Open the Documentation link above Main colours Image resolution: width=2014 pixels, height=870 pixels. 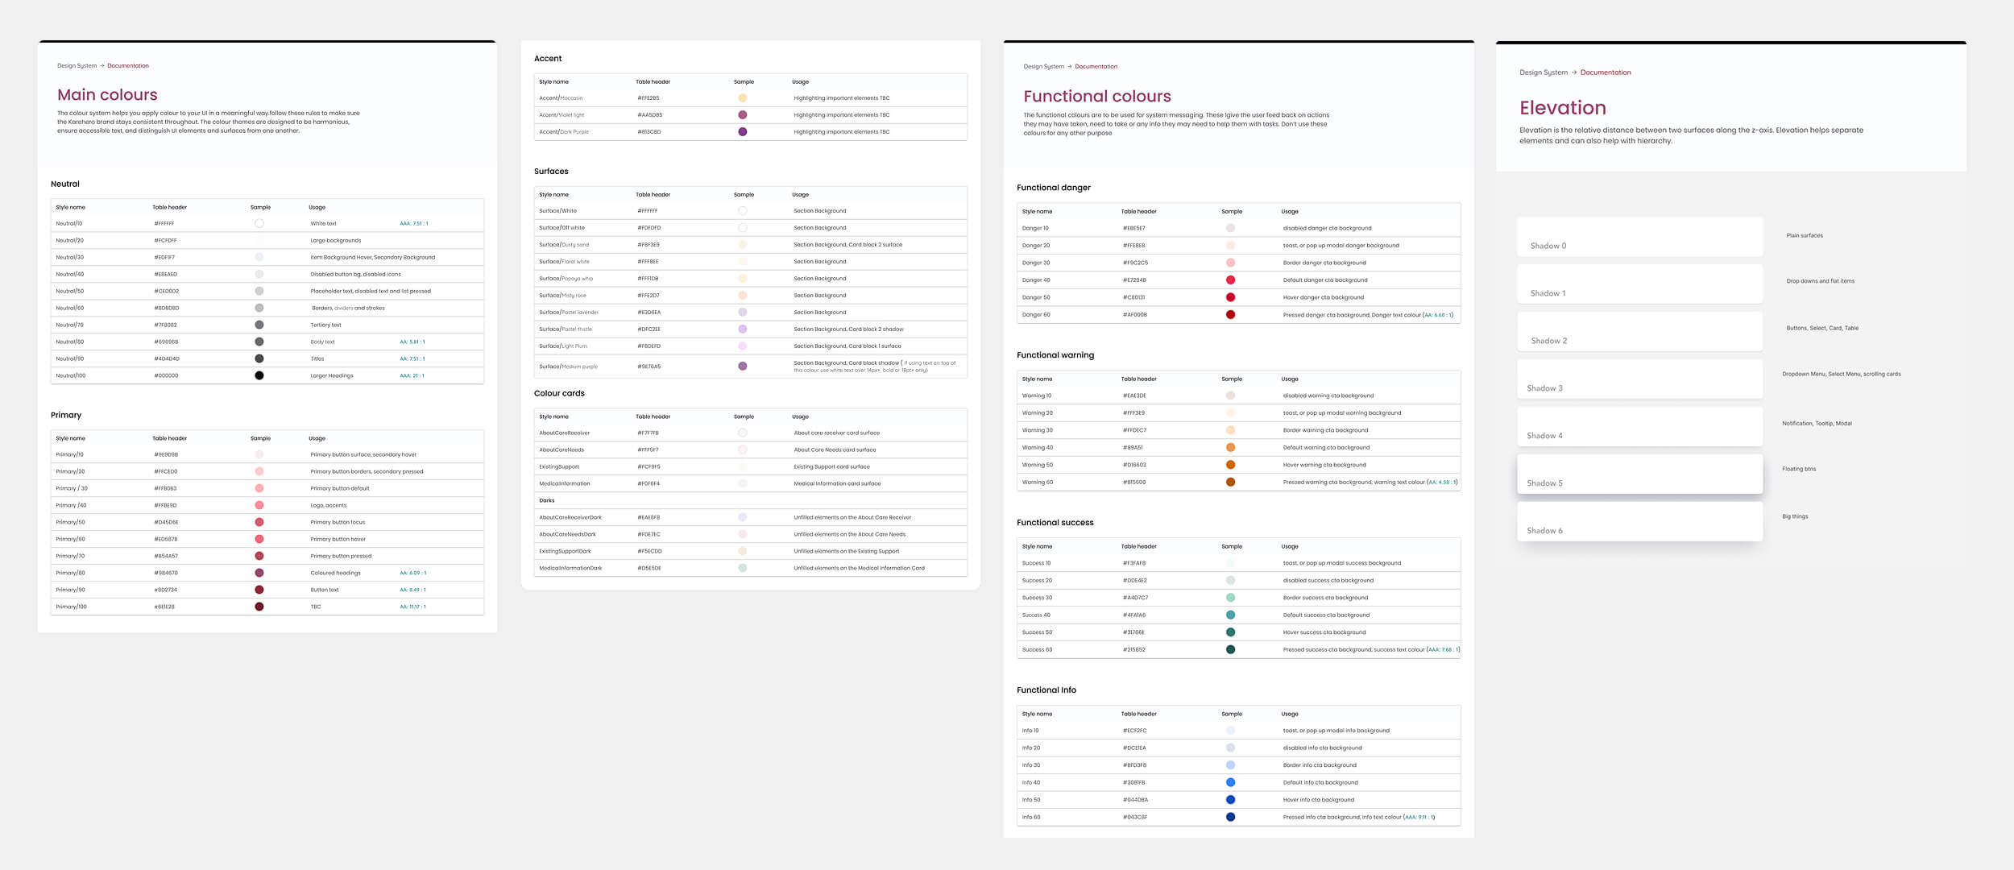128,66
